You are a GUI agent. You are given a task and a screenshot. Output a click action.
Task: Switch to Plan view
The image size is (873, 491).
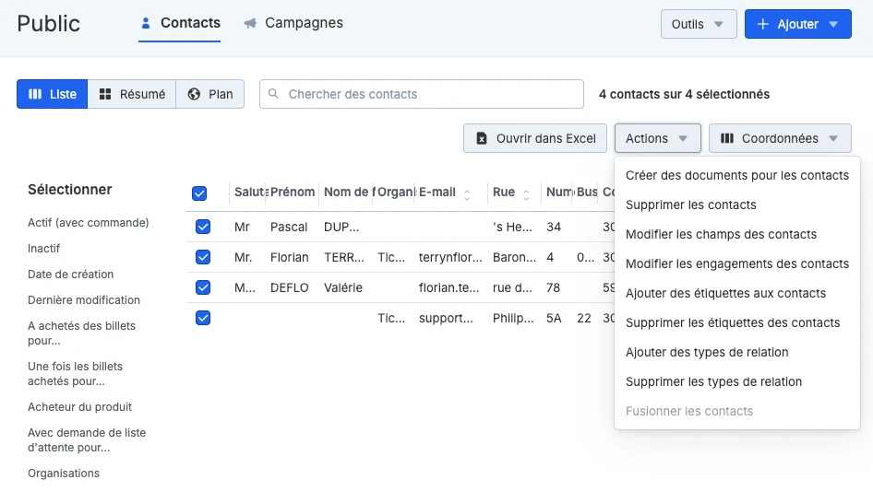pyautogui.click(x=209, y=94)
